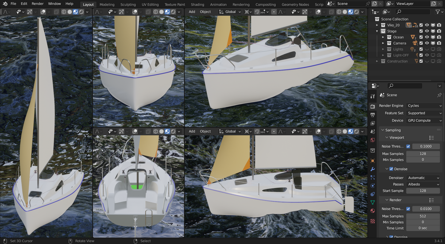
Task: Show Construction collection via closed eye
Action: [427, 61]
